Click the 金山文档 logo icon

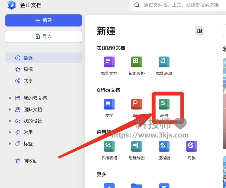click(11, 5)
